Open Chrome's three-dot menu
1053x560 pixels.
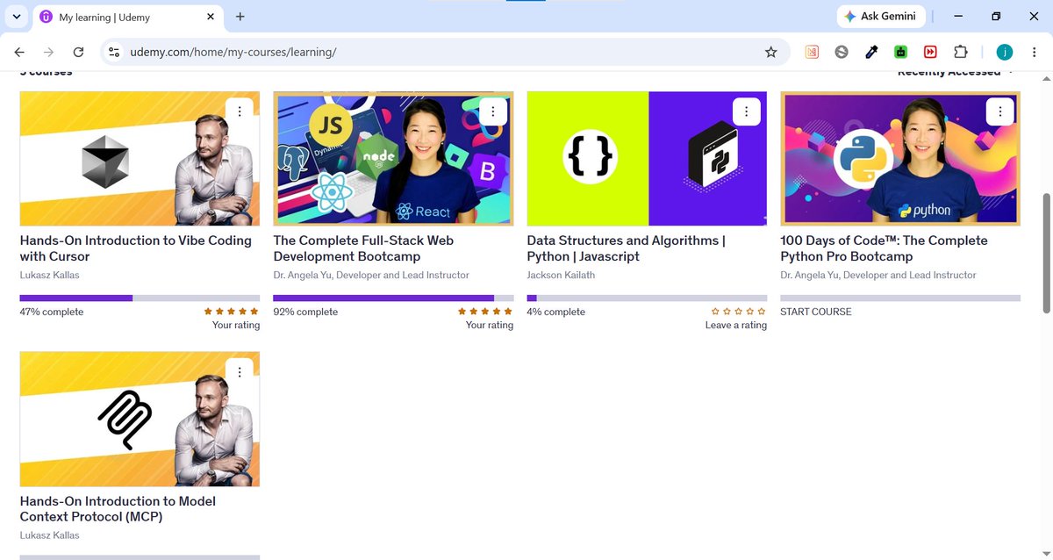pyautogui.click(x=1033, y=52)
